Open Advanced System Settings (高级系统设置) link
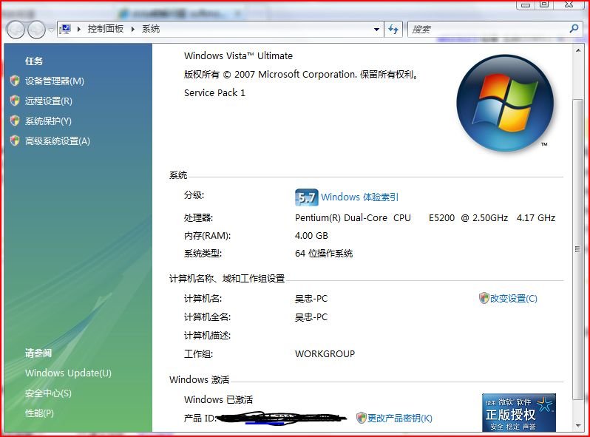Image resolution: width=590 pixels, height=437 pixels. click(x=58, y=140)
